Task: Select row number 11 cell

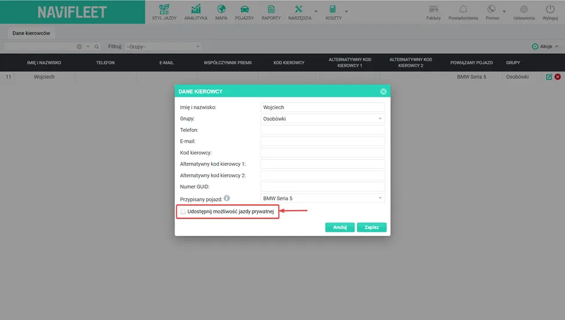Action: [x=8, y=76]
